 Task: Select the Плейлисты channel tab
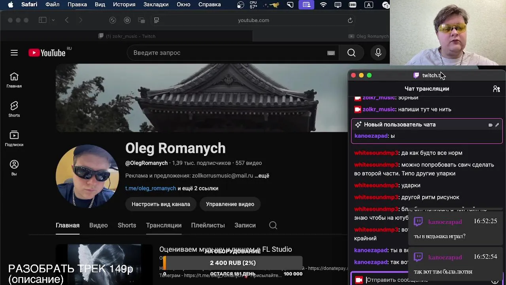[208, 225]
